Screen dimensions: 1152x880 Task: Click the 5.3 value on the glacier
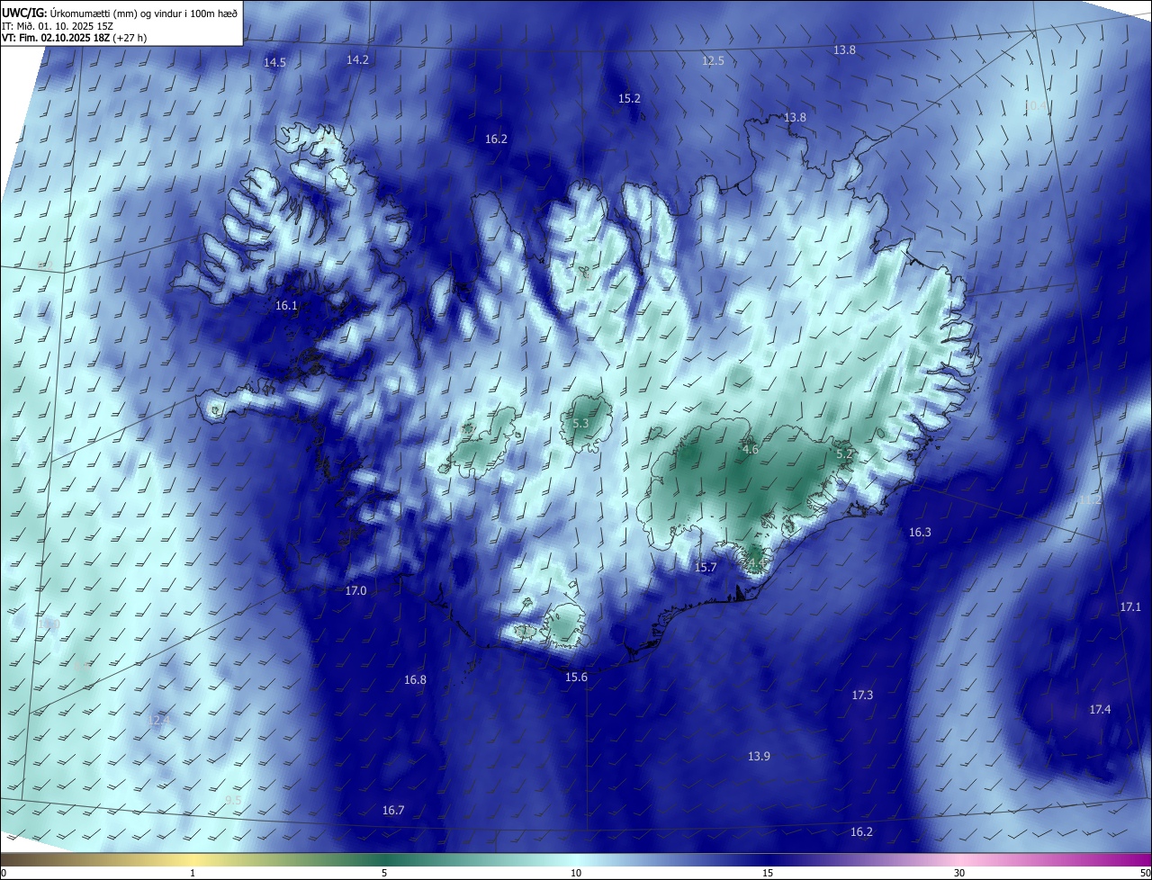580,423
